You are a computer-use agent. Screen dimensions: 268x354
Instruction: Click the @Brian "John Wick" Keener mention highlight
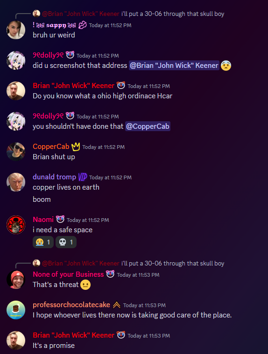174,66
